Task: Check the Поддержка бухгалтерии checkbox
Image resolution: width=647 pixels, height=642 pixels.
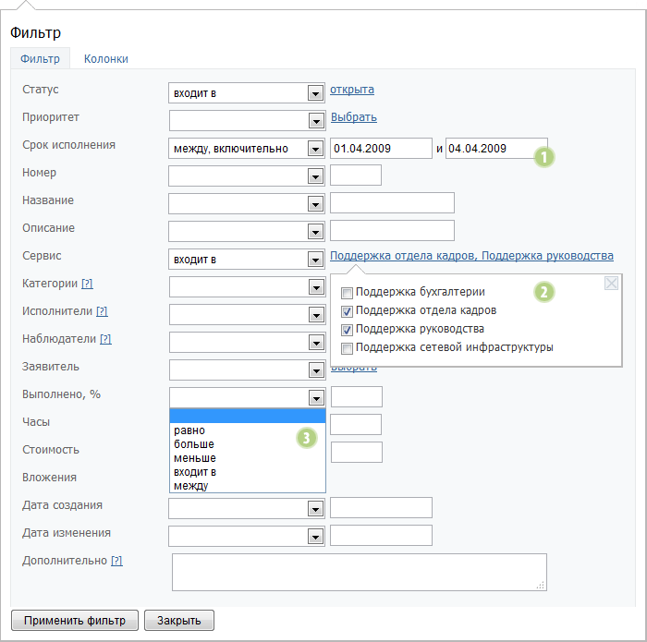Action: 347,293
